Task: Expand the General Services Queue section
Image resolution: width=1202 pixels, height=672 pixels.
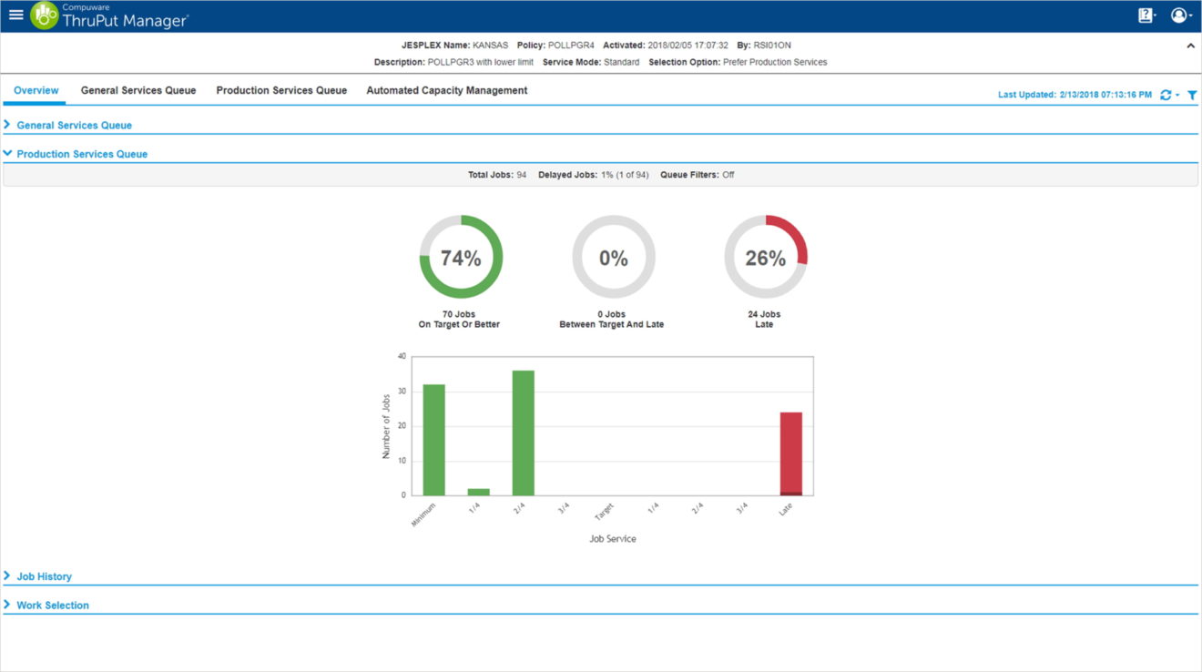Action: tap(74, 126)
